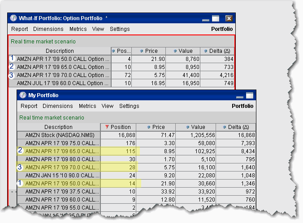Screen dimensions: 303x223
Task: Click red sort arrow in Position column header
Action: click(x=107, y=127)
